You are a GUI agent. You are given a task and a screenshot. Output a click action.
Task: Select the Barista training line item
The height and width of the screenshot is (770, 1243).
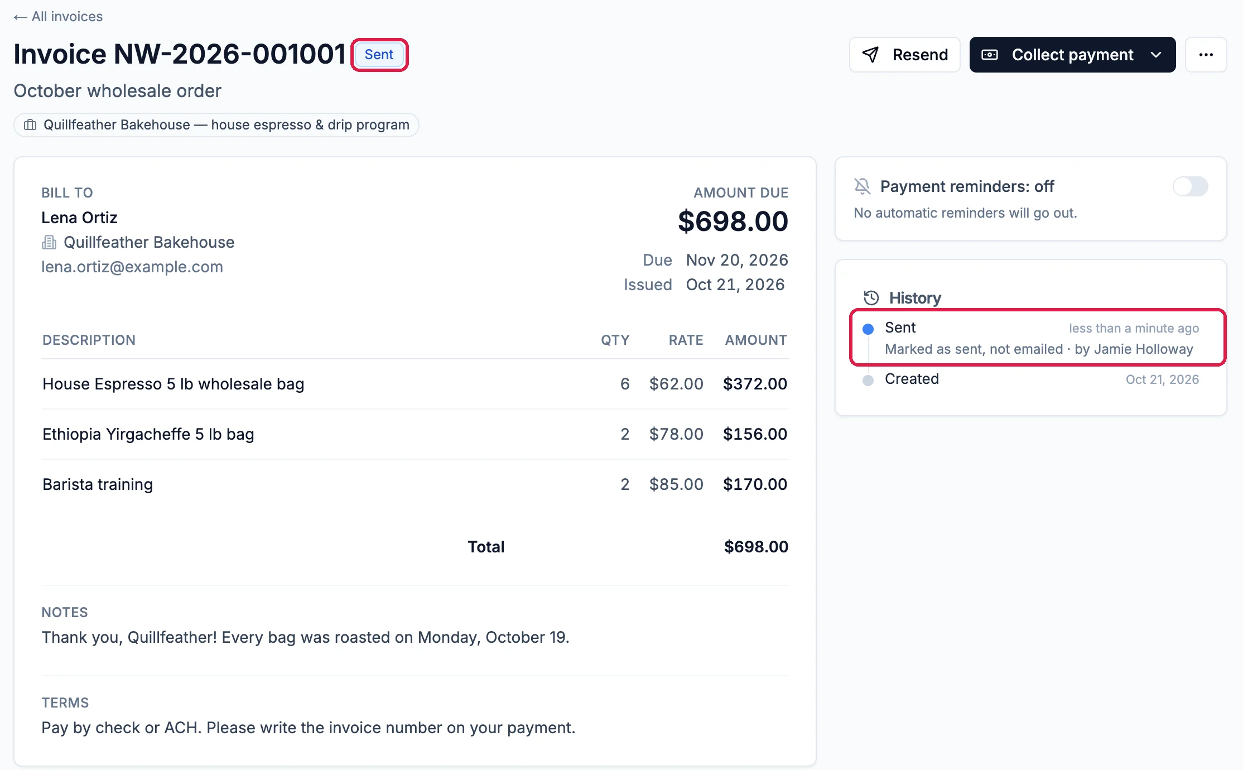pyautogui.click(x=415, y=484)
